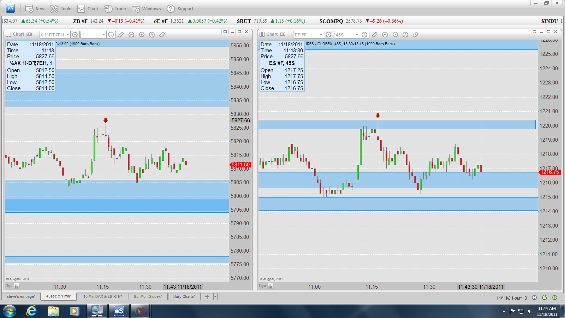Expand the ES #F symbol dropdown in right chart

pos(321,35)
